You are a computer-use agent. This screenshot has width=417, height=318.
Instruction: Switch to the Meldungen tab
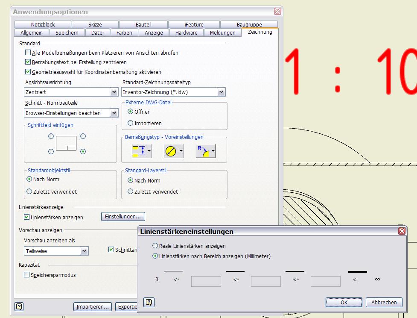(x=223, y=32)
